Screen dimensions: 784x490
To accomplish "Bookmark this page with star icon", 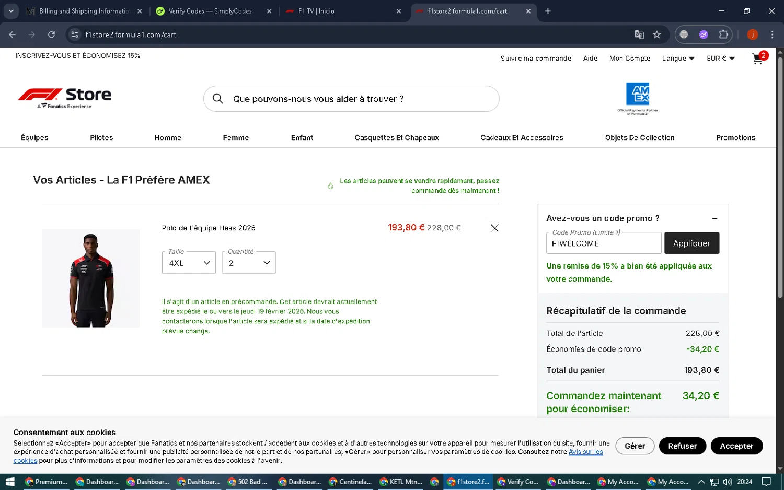I will (657, 34).
